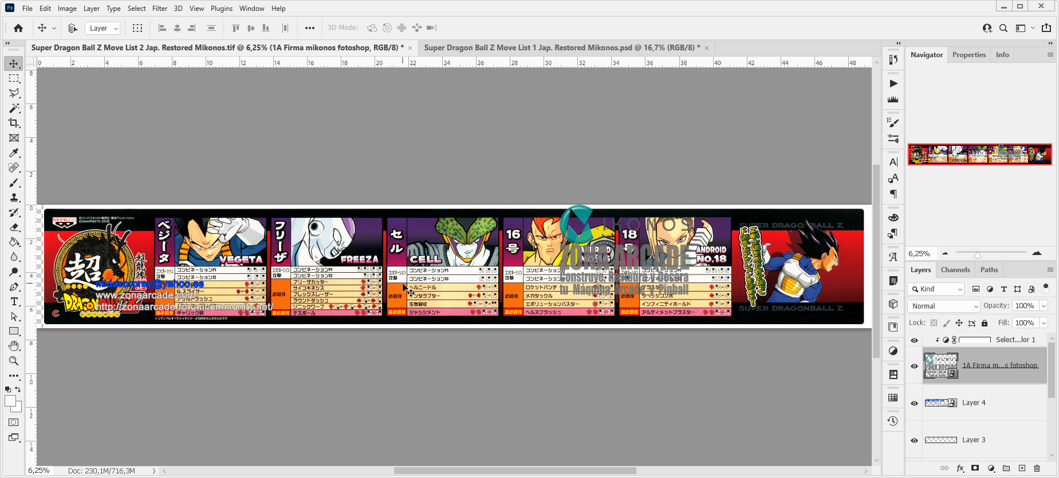Viewport: 1059px width, 478px height.
Task: Toggle lock transparent pixels
Action: click(934, 323)
